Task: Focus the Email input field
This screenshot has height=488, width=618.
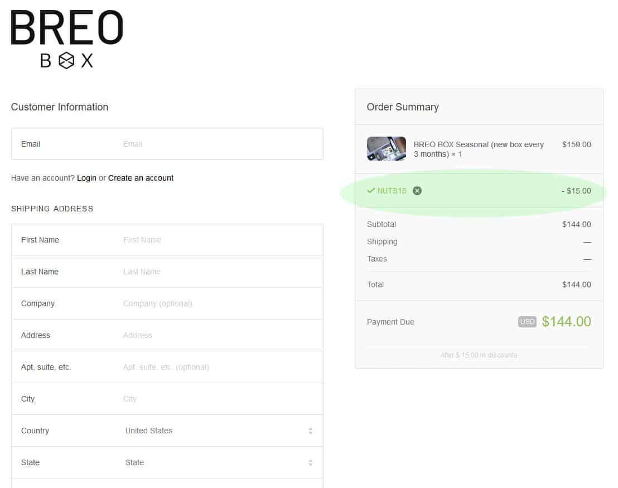Action: [x=167, y=144]
